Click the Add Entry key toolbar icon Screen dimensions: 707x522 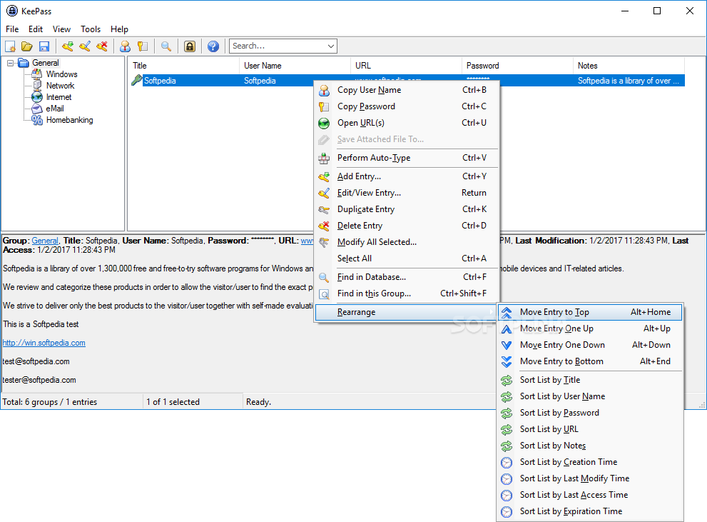click(x=68, y=46)
